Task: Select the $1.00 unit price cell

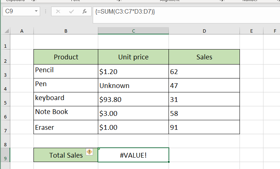Action: (134, 127)
